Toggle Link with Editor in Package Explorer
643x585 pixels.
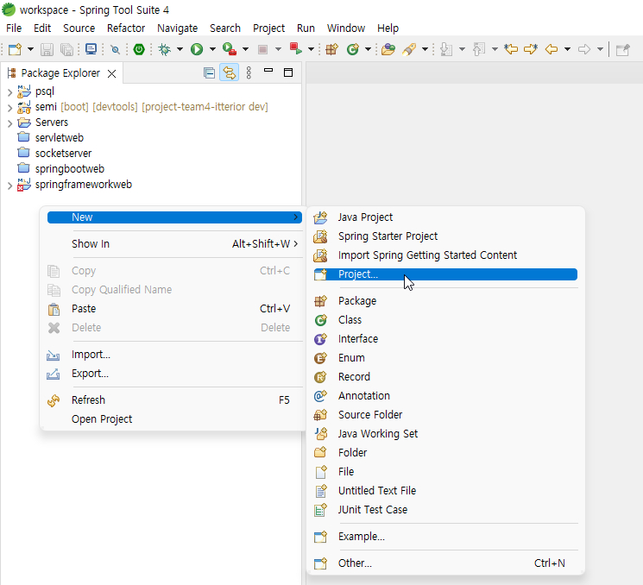tap(230, 73)
